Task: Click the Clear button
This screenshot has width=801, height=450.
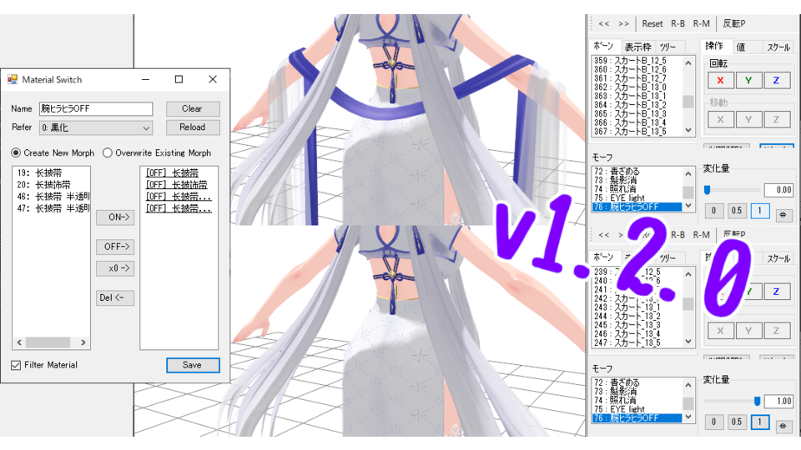Action: pyautogui.click(x=193, y=108)
